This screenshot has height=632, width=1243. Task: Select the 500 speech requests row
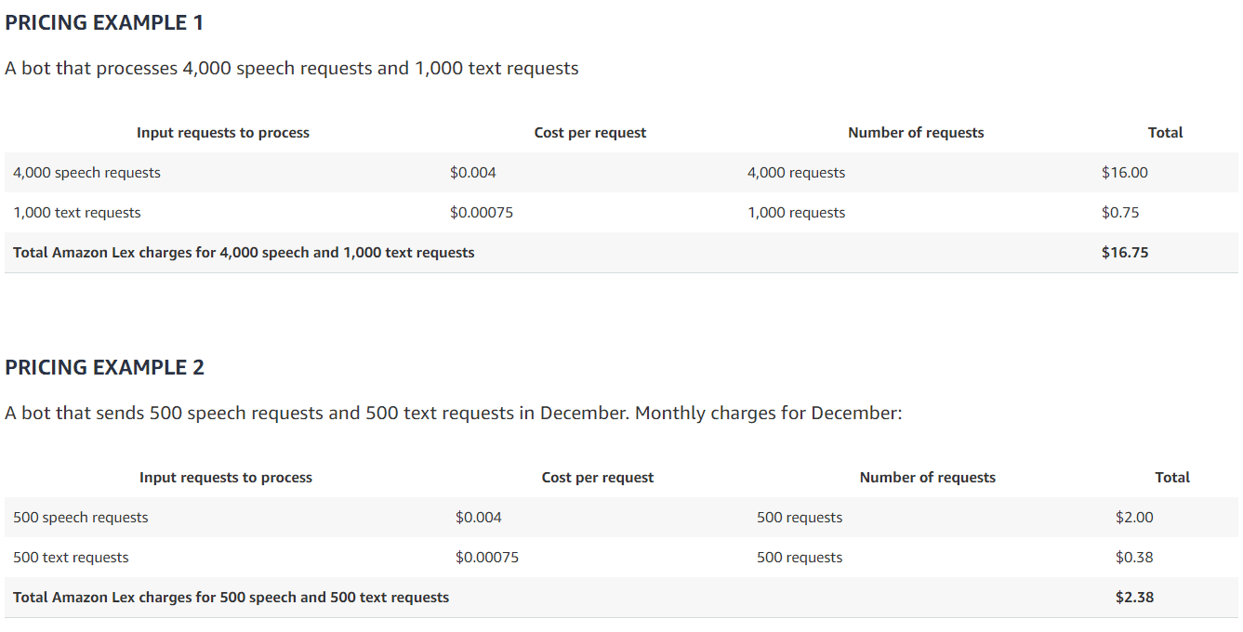(x=80, y=517)
